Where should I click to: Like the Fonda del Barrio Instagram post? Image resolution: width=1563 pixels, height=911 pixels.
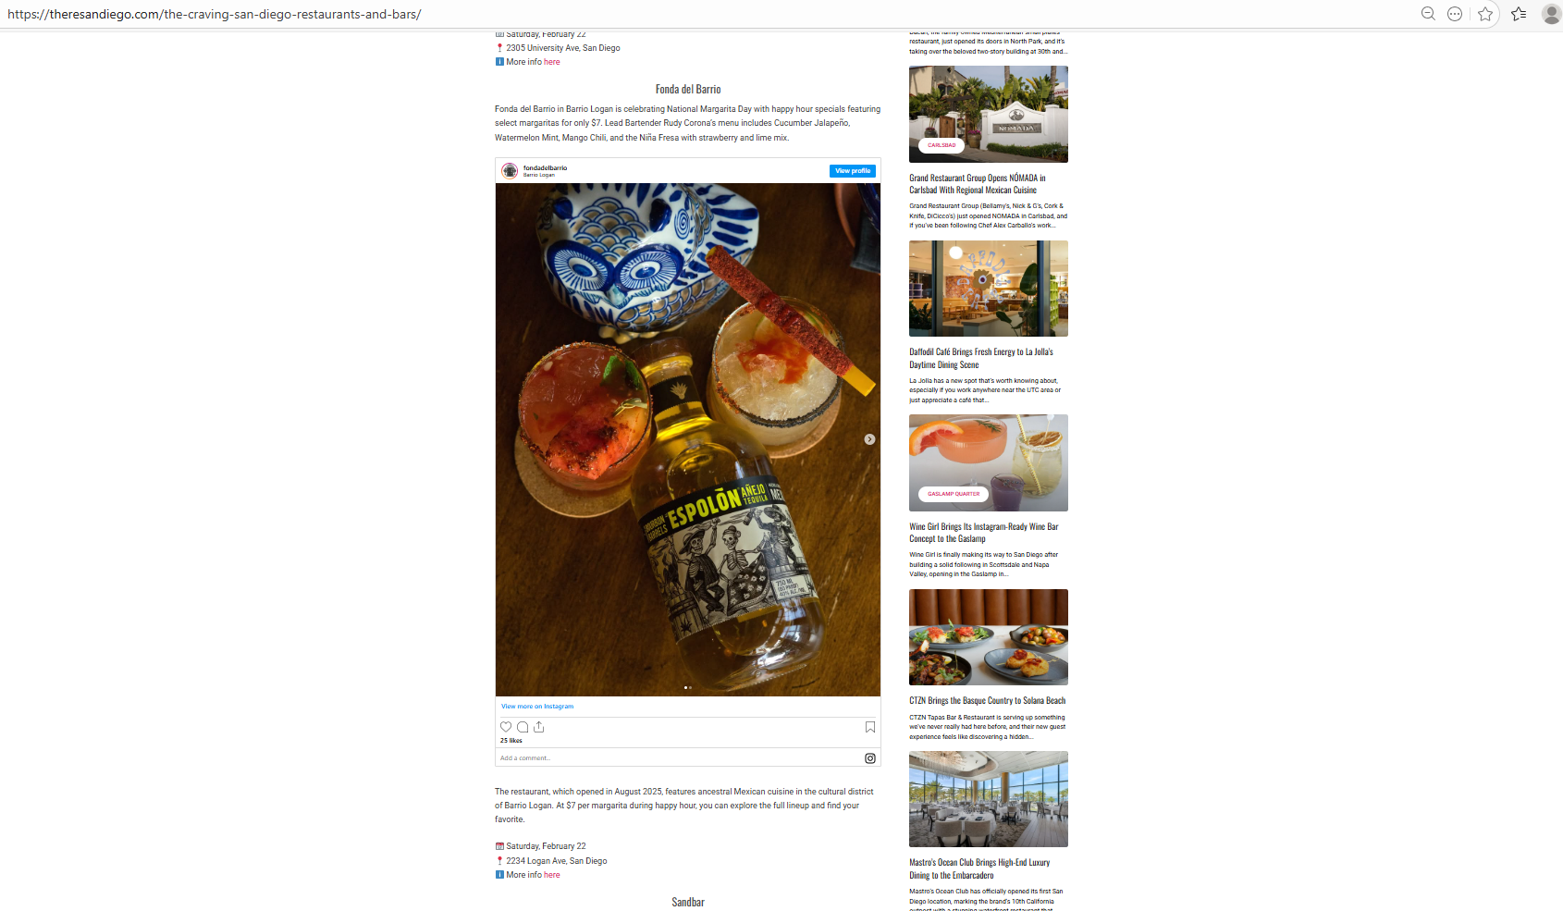pos(506,727)
